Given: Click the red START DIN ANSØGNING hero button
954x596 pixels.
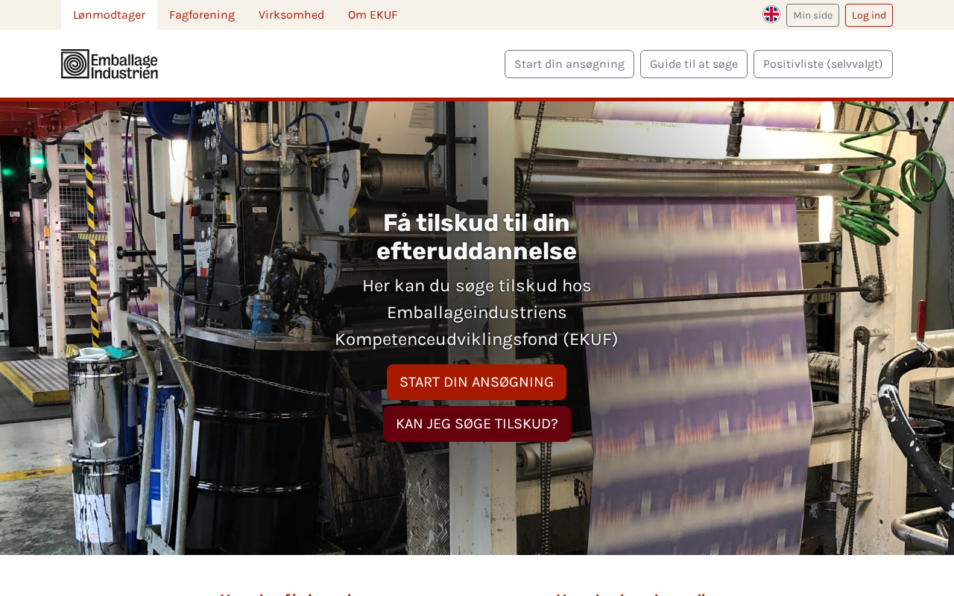Looking at the screenshot, I should coord(476,382).
